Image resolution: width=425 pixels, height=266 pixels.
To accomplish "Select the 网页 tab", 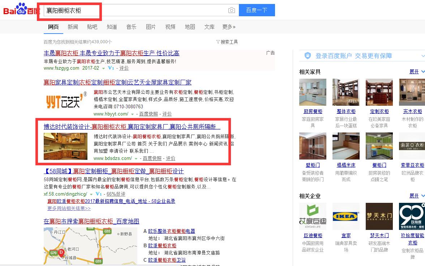I will pos(53,27).
